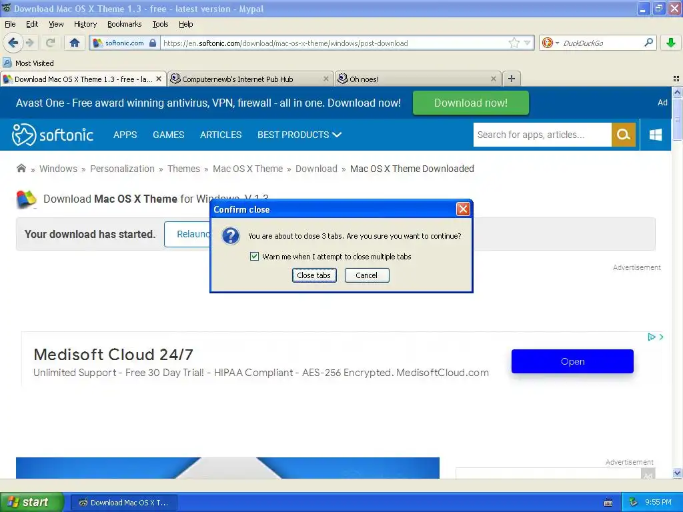Click the AdChoices triangle icon
This screenshot has width=683, height=512.
tap(651, 337)
